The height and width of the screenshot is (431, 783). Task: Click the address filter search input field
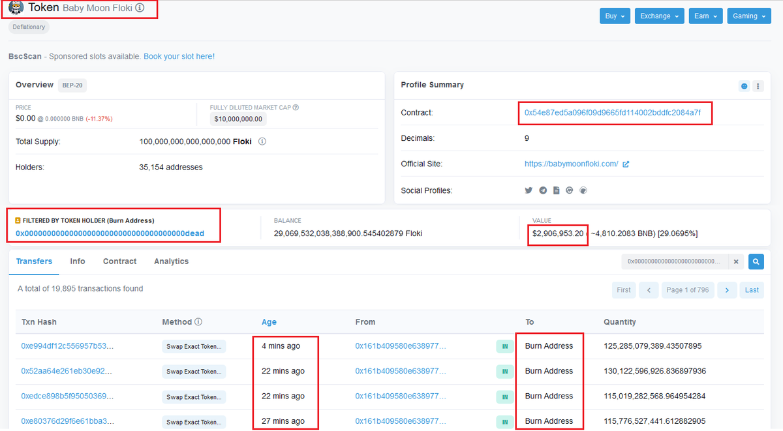(675, 261)
